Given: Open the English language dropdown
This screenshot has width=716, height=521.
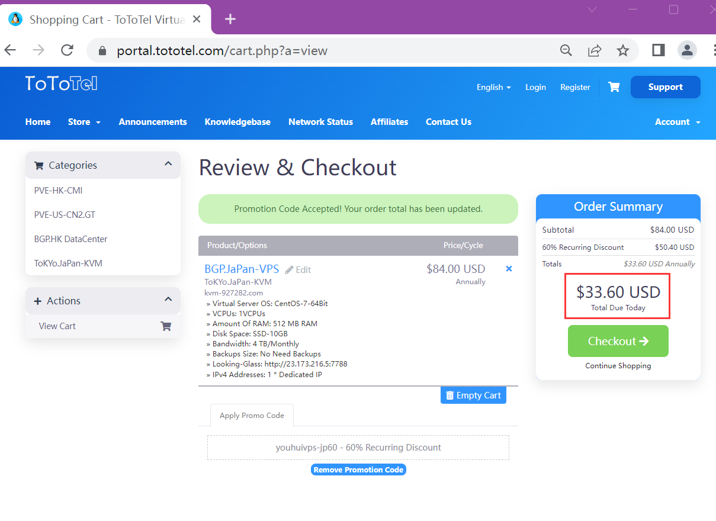Looking at the screenshot, I should (x=493, y=87).
